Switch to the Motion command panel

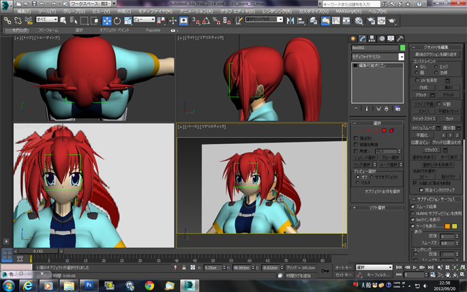(381, 38)
